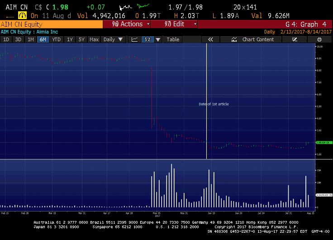Click the G 4: Graph 4 title
This screenshot has width=333, height=240.
tap(306, 24)
